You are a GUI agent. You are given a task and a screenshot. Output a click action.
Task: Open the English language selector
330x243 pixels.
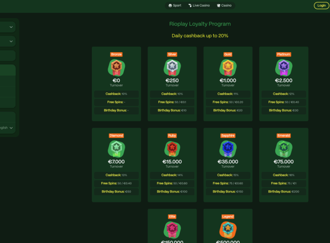point(6,128)
